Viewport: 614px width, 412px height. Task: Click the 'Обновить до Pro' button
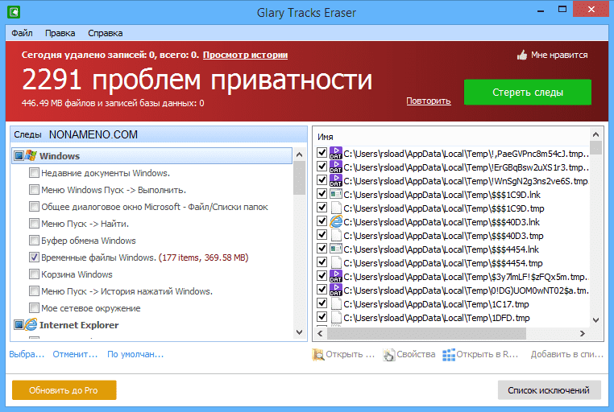click(64, 390)
